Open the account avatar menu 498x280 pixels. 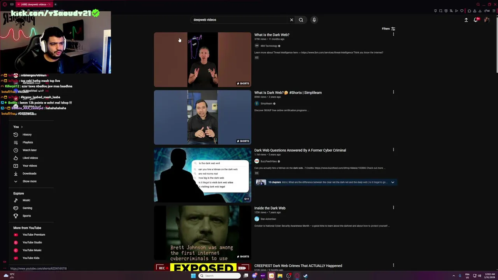(x=487, y=20)
